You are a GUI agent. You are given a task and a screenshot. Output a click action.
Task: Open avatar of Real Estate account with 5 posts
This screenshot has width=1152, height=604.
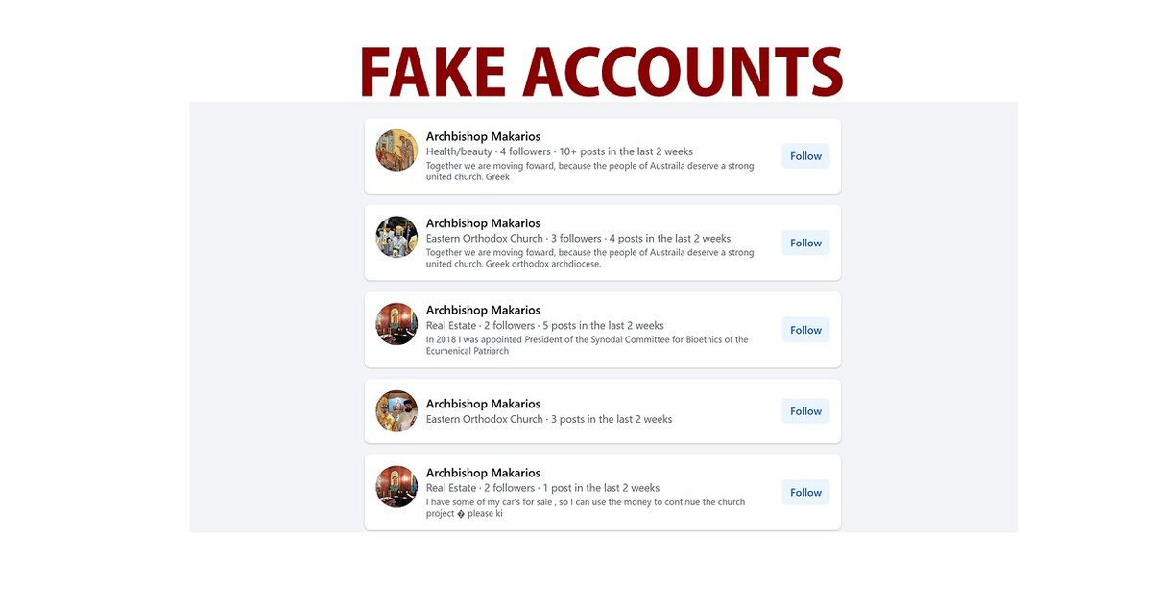point(396,324)
